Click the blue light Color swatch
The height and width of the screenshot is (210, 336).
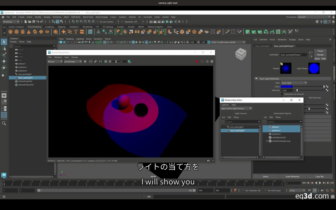click(x=287, y=87)
